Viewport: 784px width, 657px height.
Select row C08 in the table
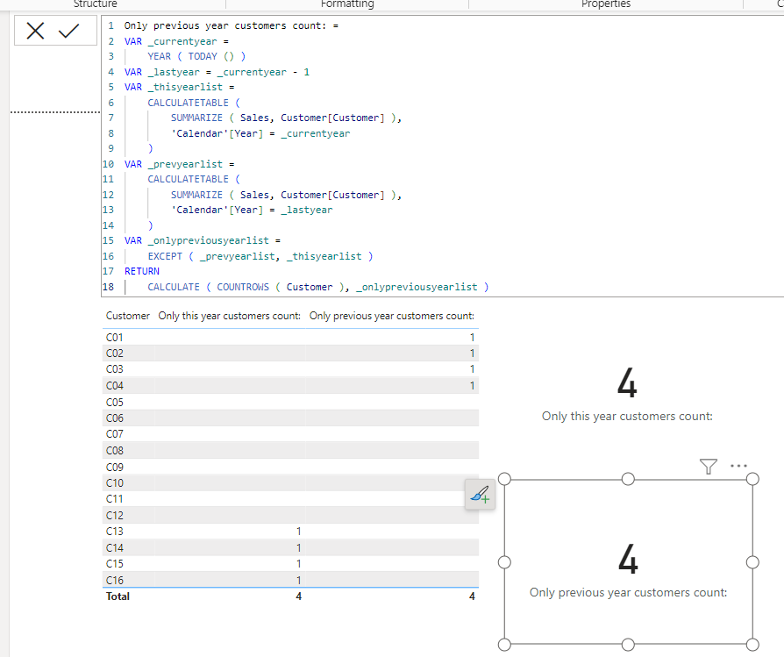[290, 451]
